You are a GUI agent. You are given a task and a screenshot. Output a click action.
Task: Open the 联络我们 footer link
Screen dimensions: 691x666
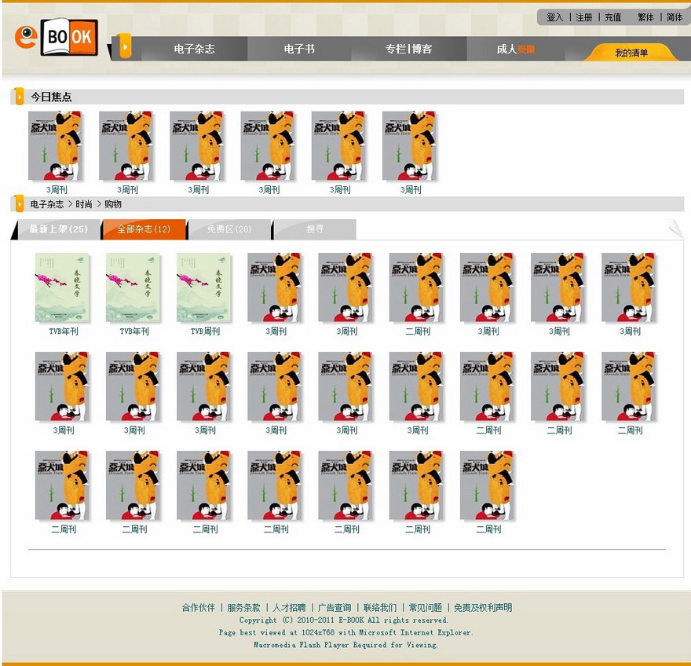click(x=380, y=608)
